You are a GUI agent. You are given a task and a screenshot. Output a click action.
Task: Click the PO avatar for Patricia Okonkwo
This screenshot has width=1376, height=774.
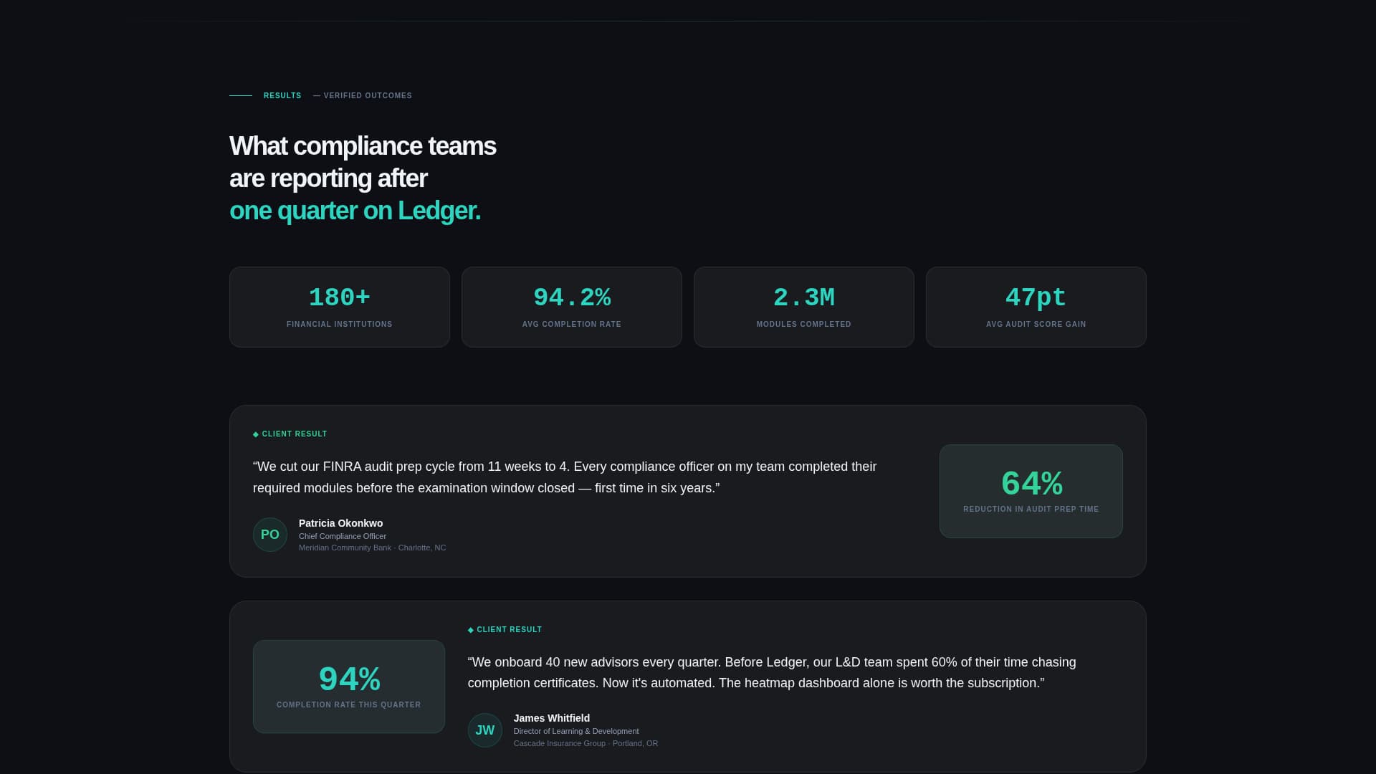270,535
